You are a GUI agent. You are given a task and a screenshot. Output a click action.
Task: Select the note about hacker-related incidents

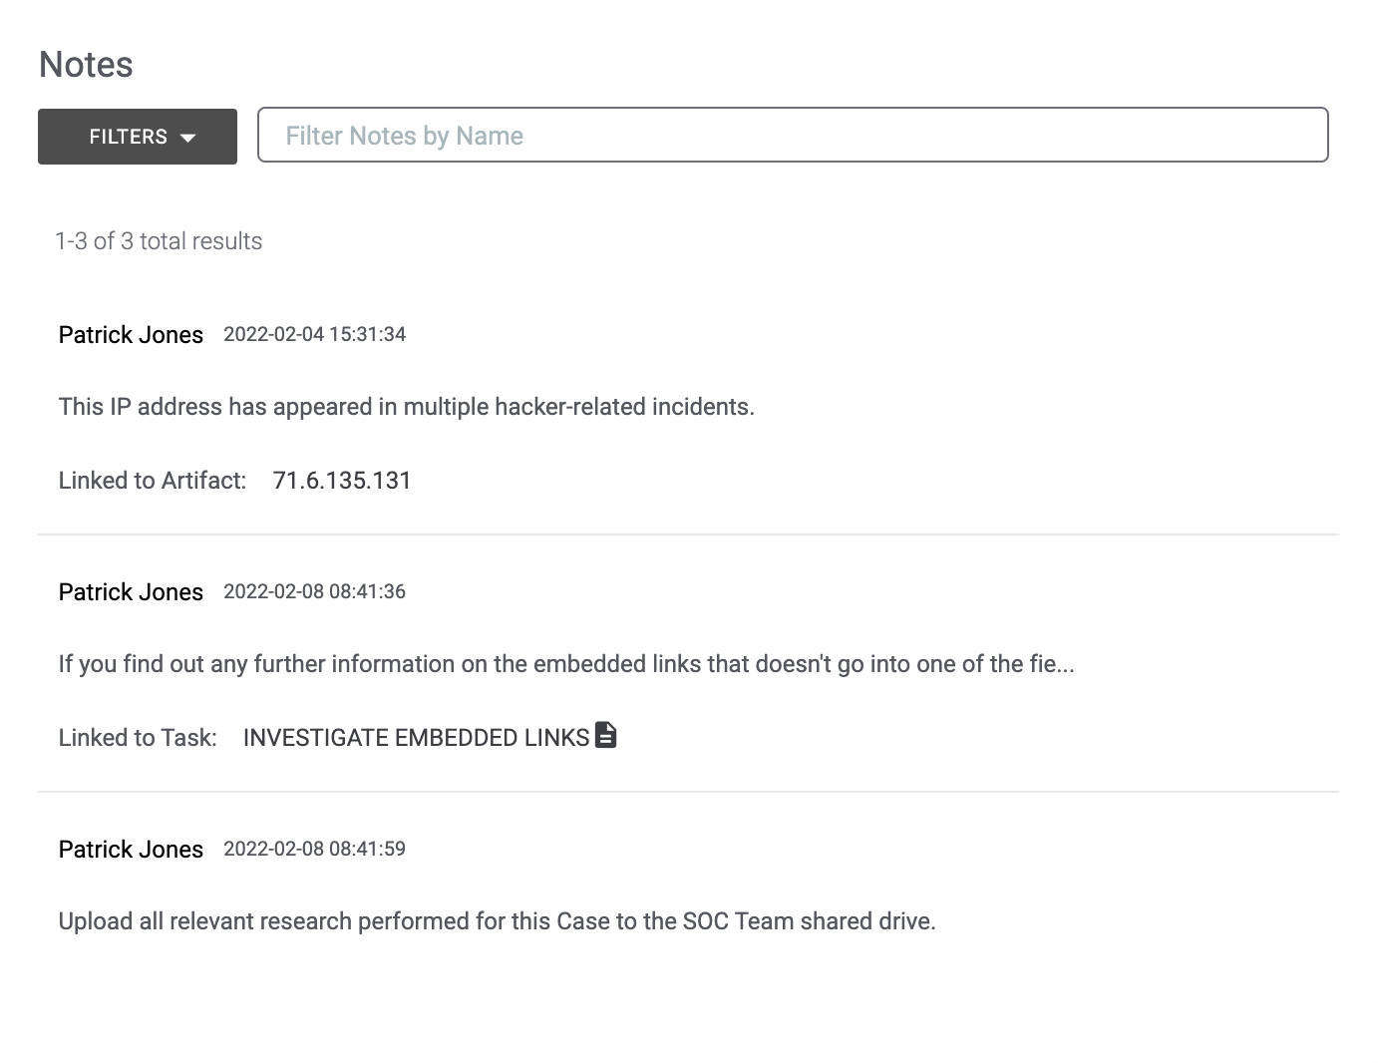pos(406,407)
